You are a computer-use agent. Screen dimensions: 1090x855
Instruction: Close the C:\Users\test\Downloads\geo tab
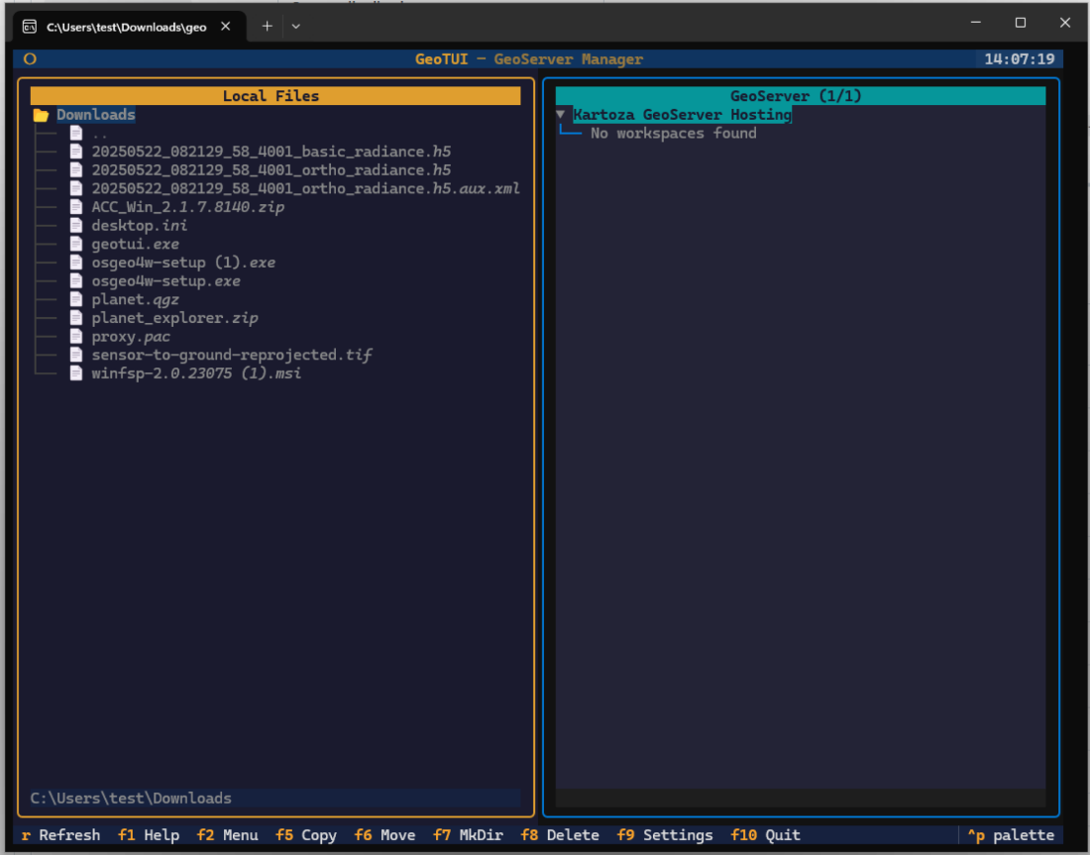click(x=225, y=27)
